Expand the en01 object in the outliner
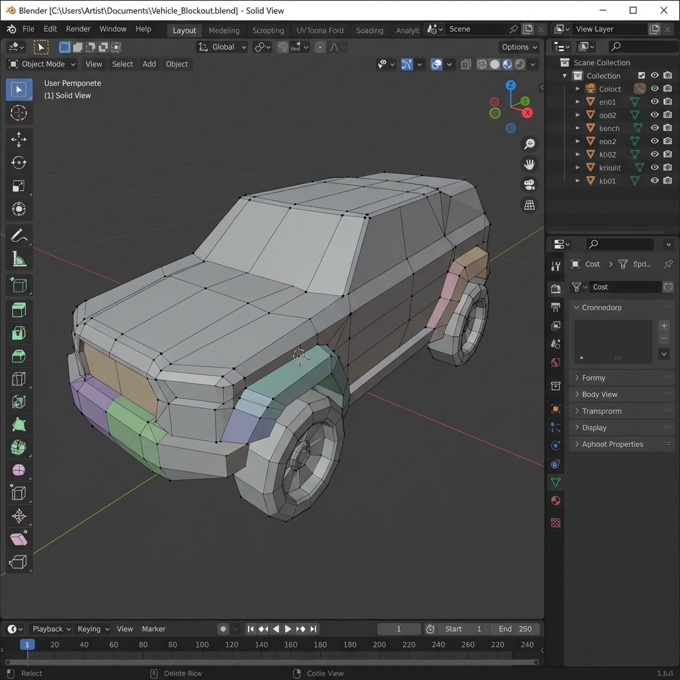This screenshot has width=680, height=680. [x=577, y=101]
